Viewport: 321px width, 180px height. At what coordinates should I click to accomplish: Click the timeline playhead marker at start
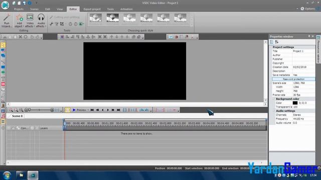[65, 123]
